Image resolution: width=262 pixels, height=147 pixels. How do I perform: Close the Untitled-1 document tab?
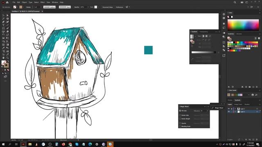click(x=42, y=11)
